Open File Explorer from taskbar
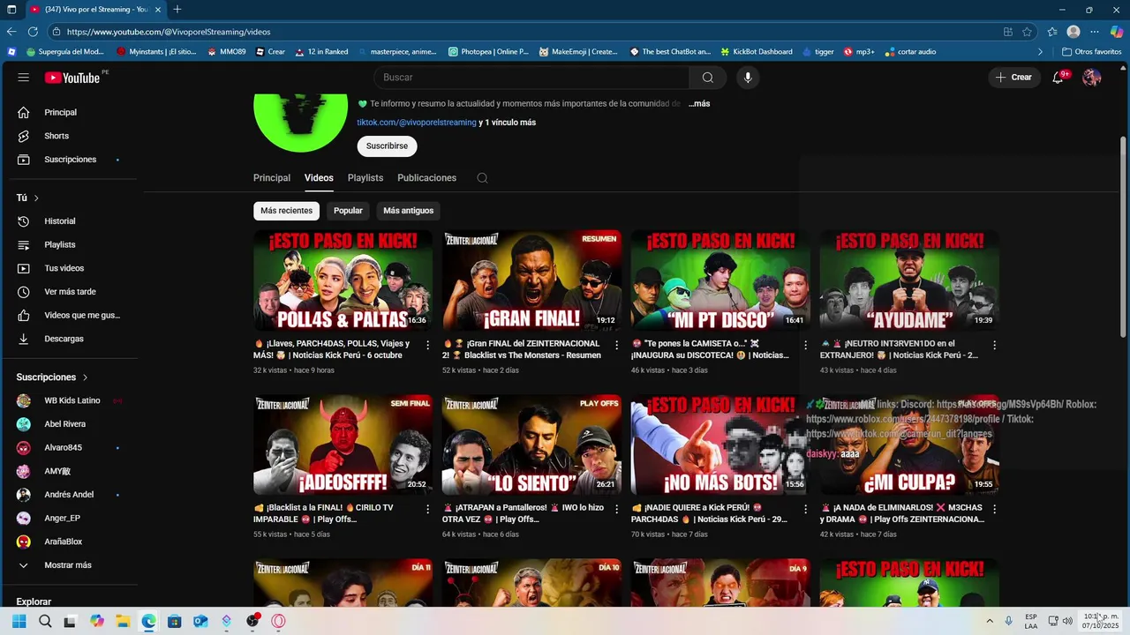This screenshot has height=635, width=1130. [123, 621]
